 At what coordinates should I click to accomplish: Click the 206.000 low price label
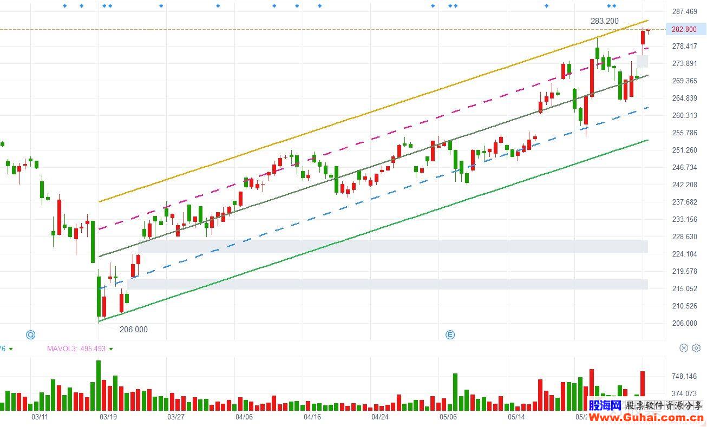point(133,329)
